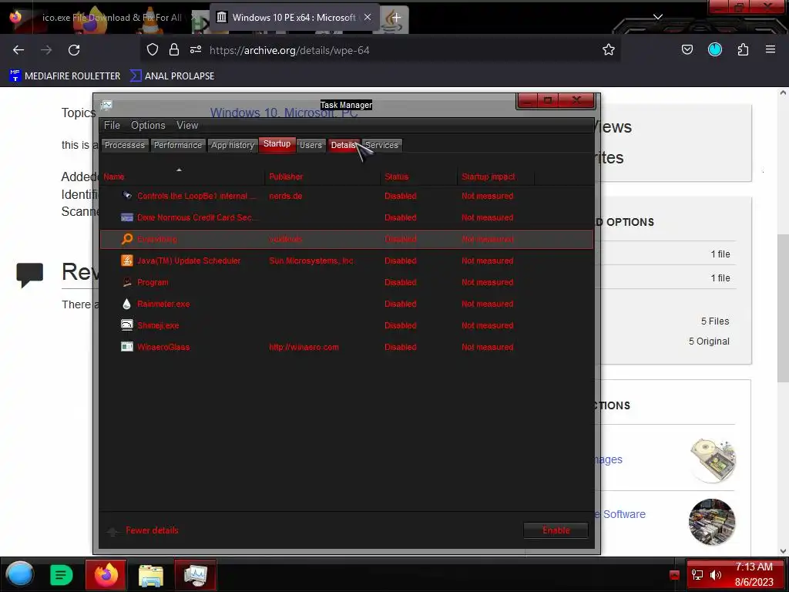Switch to the App history tab
Screen dimensions: 789x592
click(233, 145)
